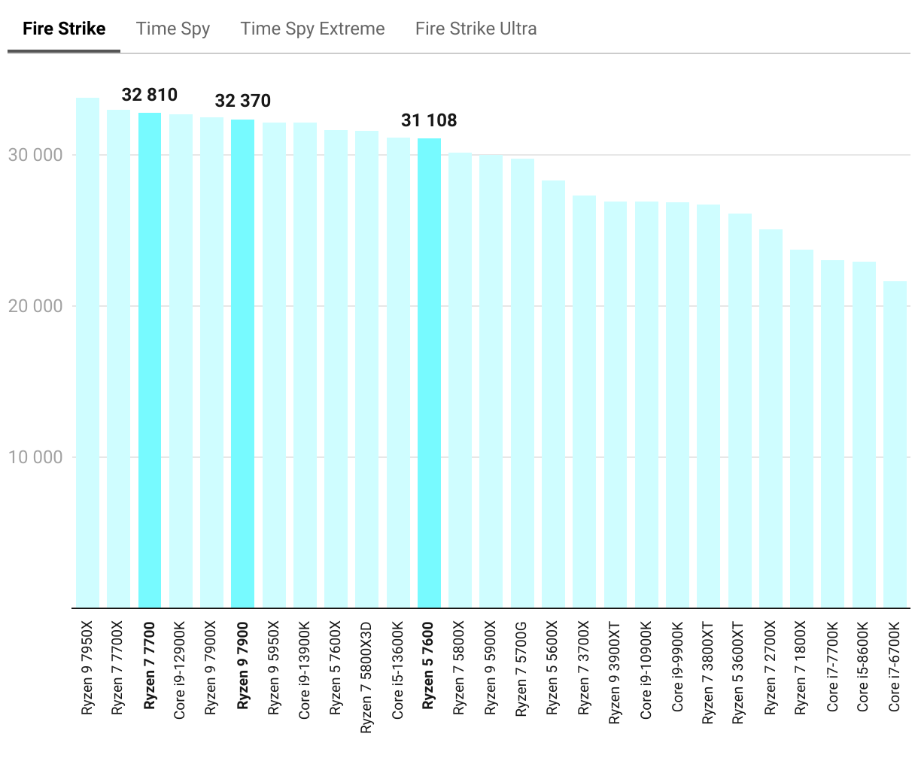Screen dimensions: 918x767
Task: Click the Ryzen 7 5800X3D bar
Action: (366, 368)
